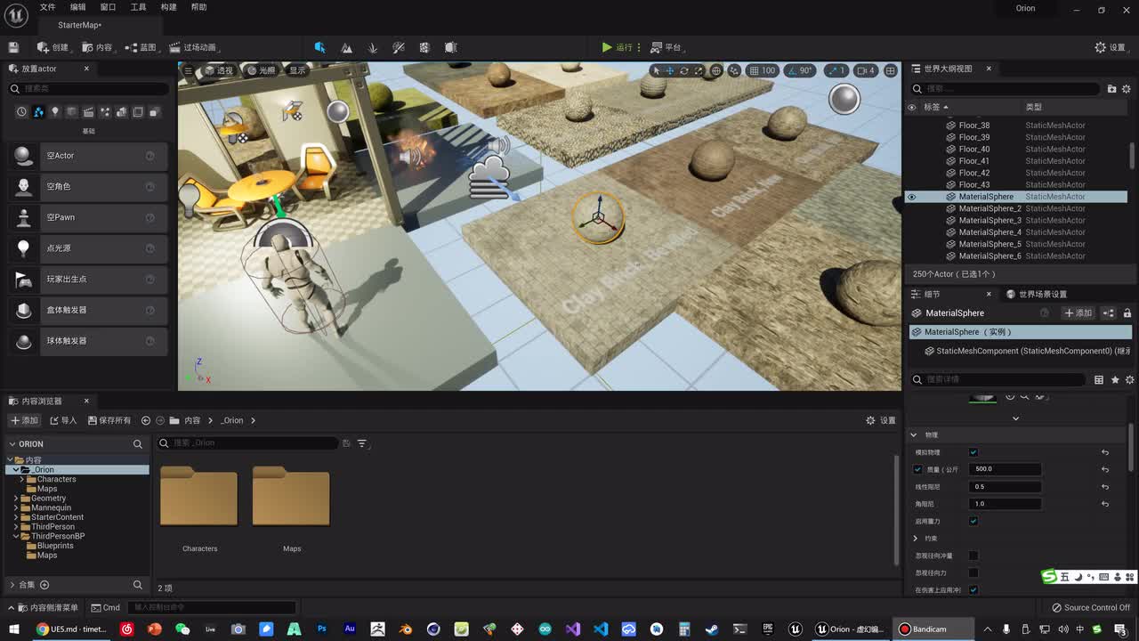Select the rotate gizmo tool in viewport
The image size is (1139, 641).
coord(683,70)
